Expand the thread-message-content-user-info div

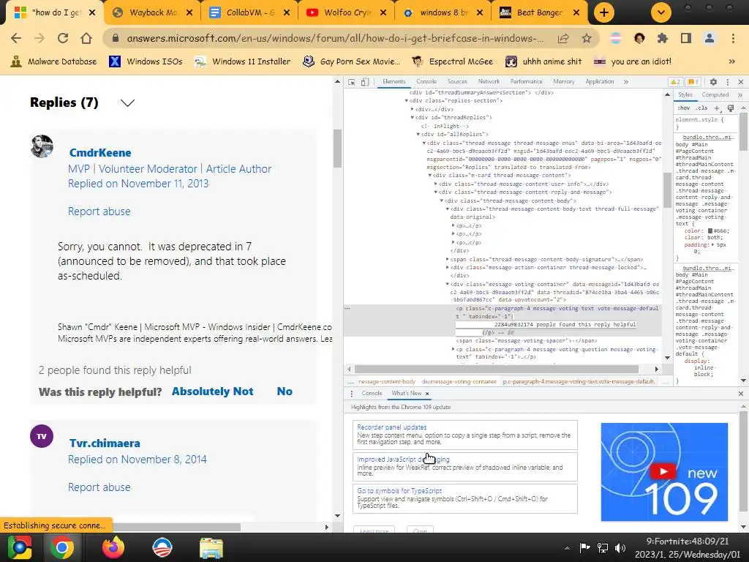(x=436, y=184)
